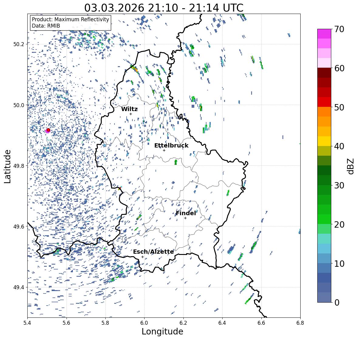The height and width of the screenshot is (339, 358).
Task: Click the 60 label on the dBZ colorbar
Action: coord(339,68)
